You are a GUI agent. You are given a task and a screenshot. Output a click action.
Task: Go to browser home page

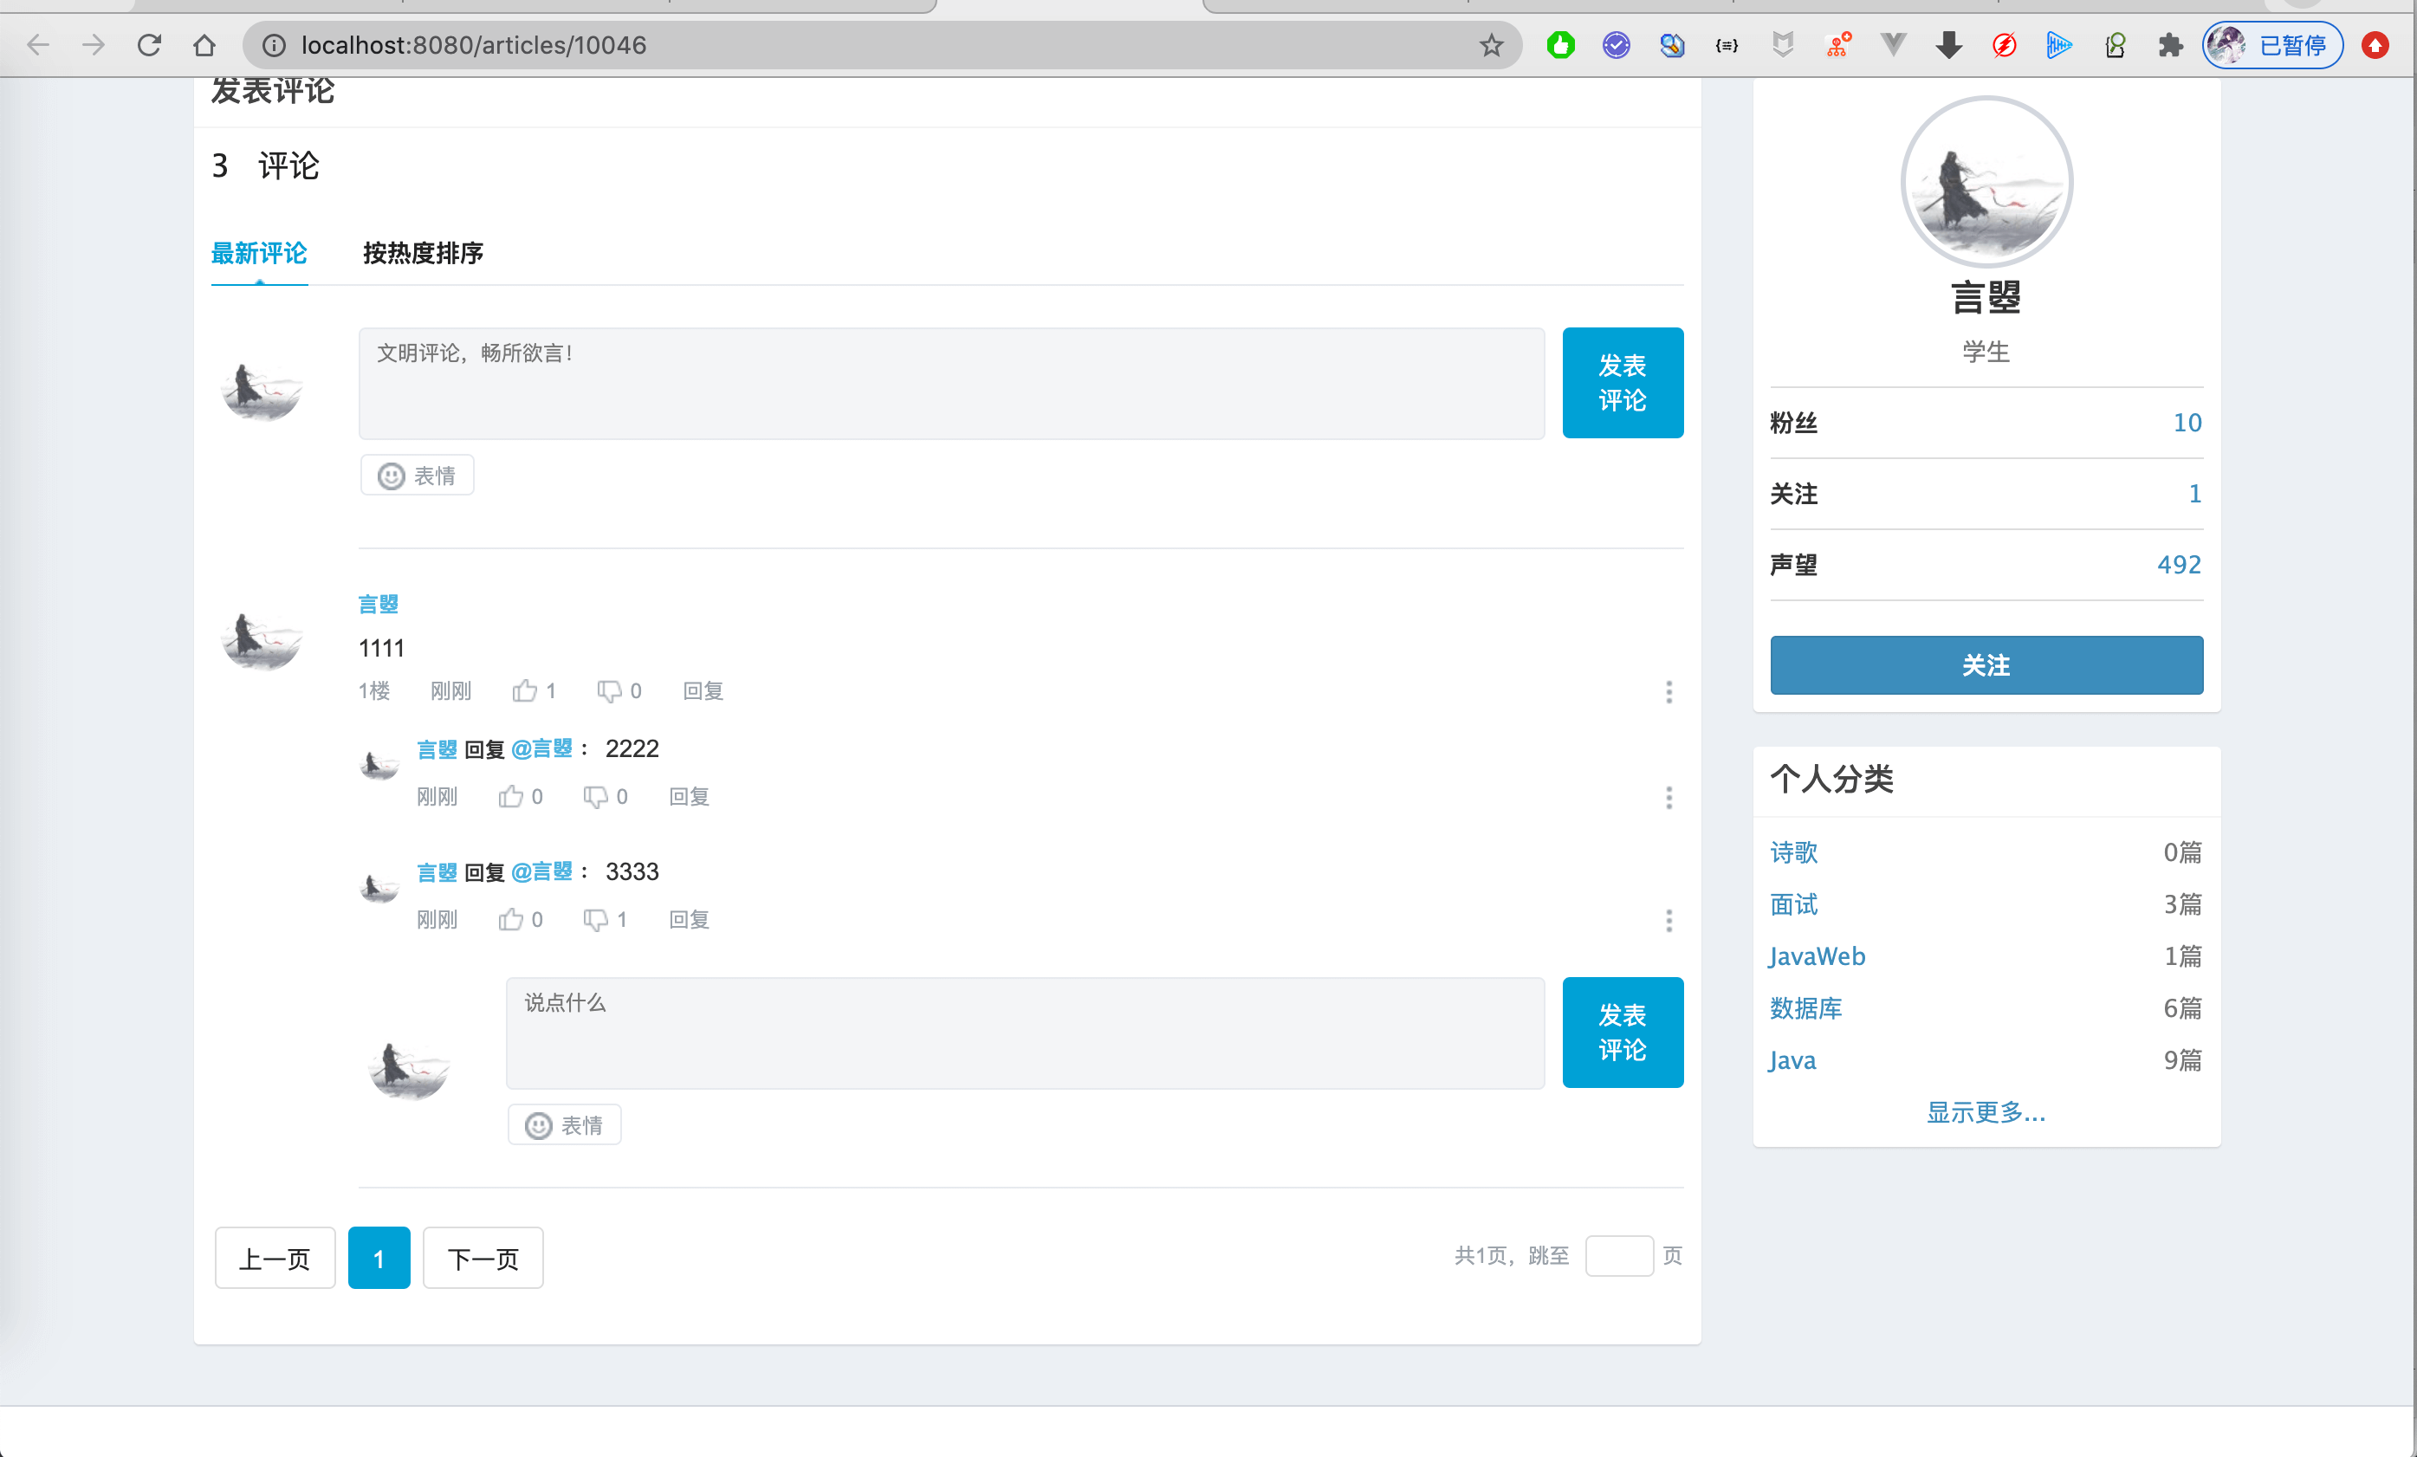204,45
